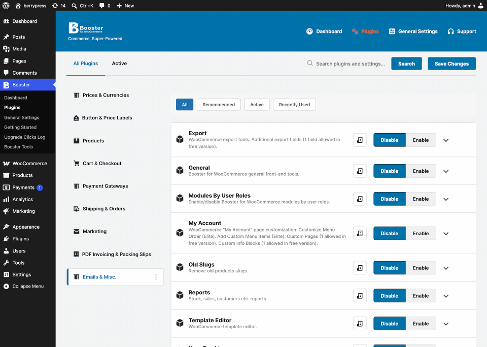Enable the General module
Screen dimensions: 487x347
point(421,171)
